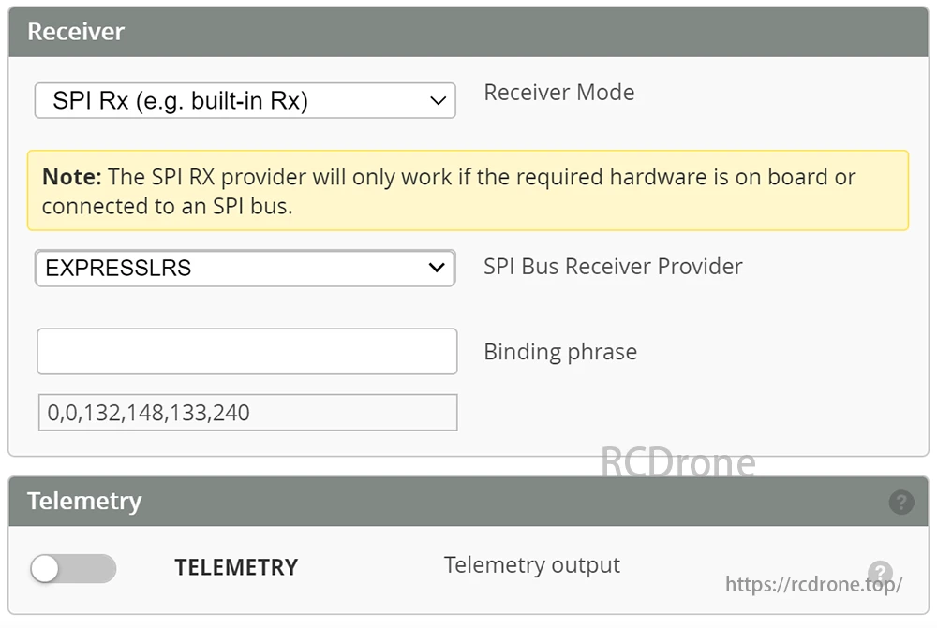This screenshot has width=937, height=628.
Task: Click the Receiver panel header
Action: (x=76, y=31)
